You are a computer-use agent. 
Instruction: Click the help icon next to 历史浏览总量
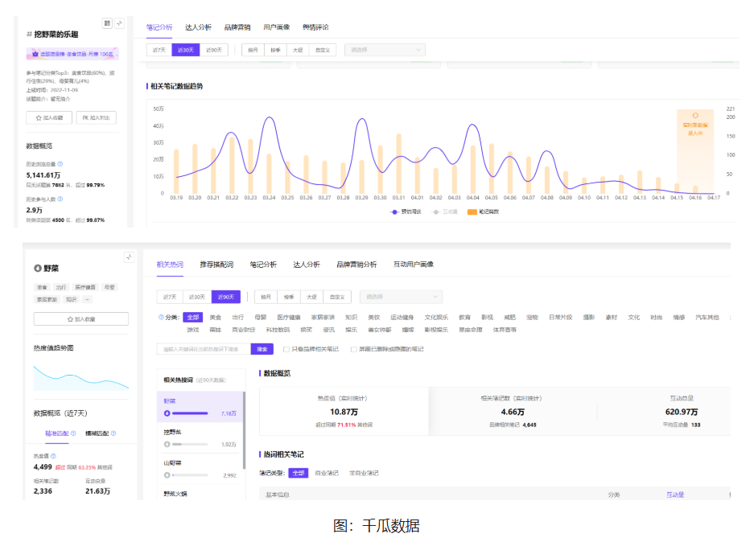(60, 164)
